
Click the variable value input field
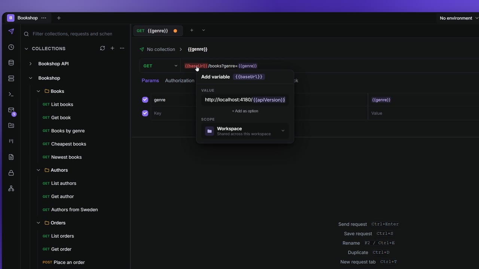(245, 100)
